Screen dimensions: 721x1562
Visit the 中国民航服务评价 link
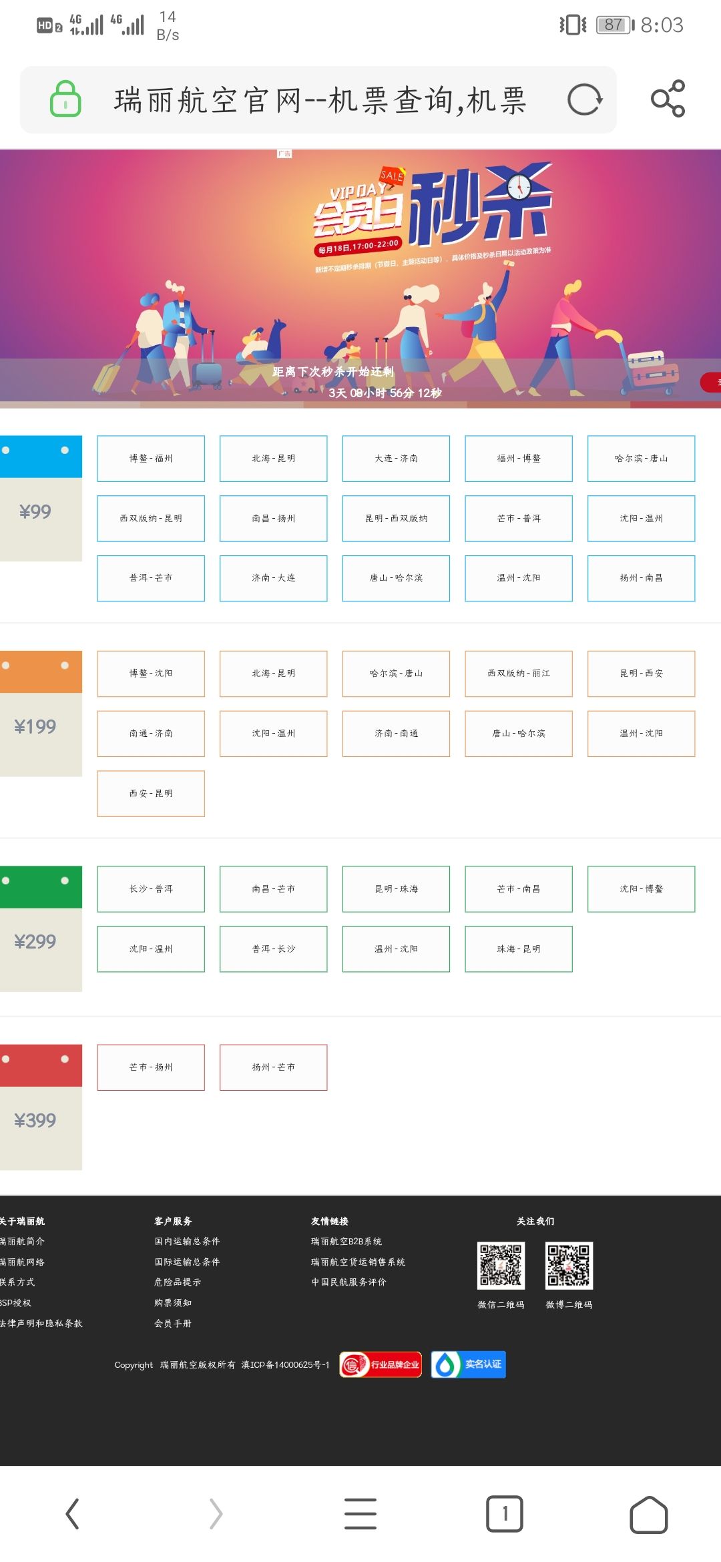tap(348, 1282)
